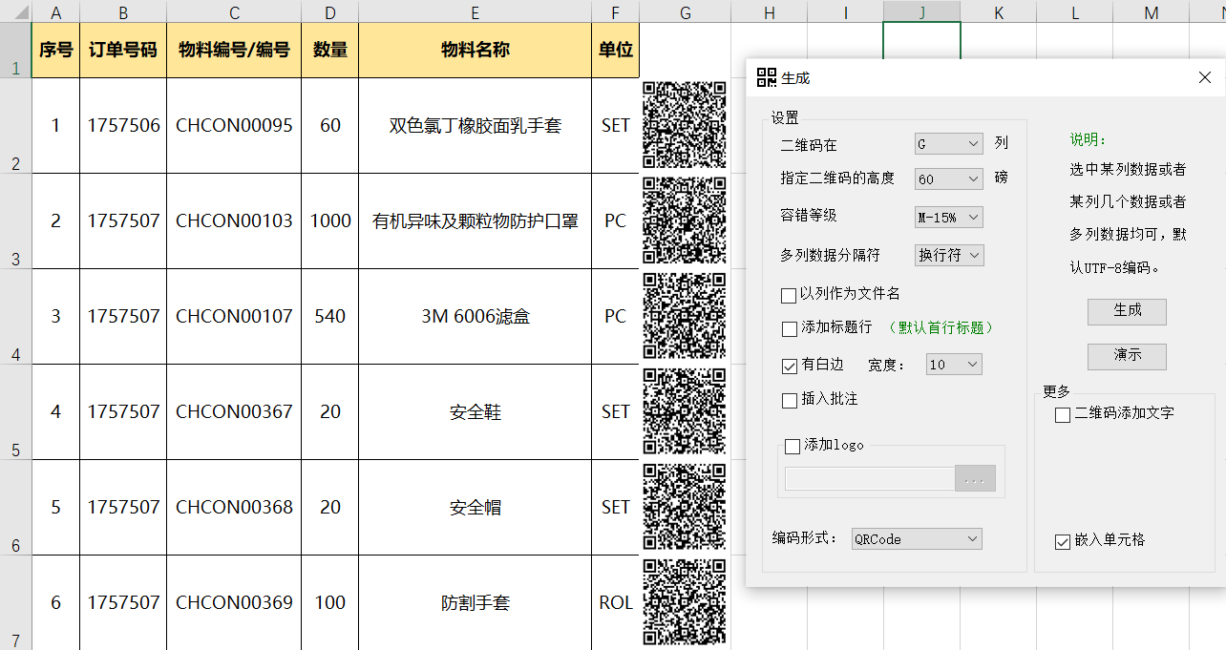Screen dimensions: 1226x650
Task: Enable the 添加标题行 checkbox
Action: click(x=789, y=328)
